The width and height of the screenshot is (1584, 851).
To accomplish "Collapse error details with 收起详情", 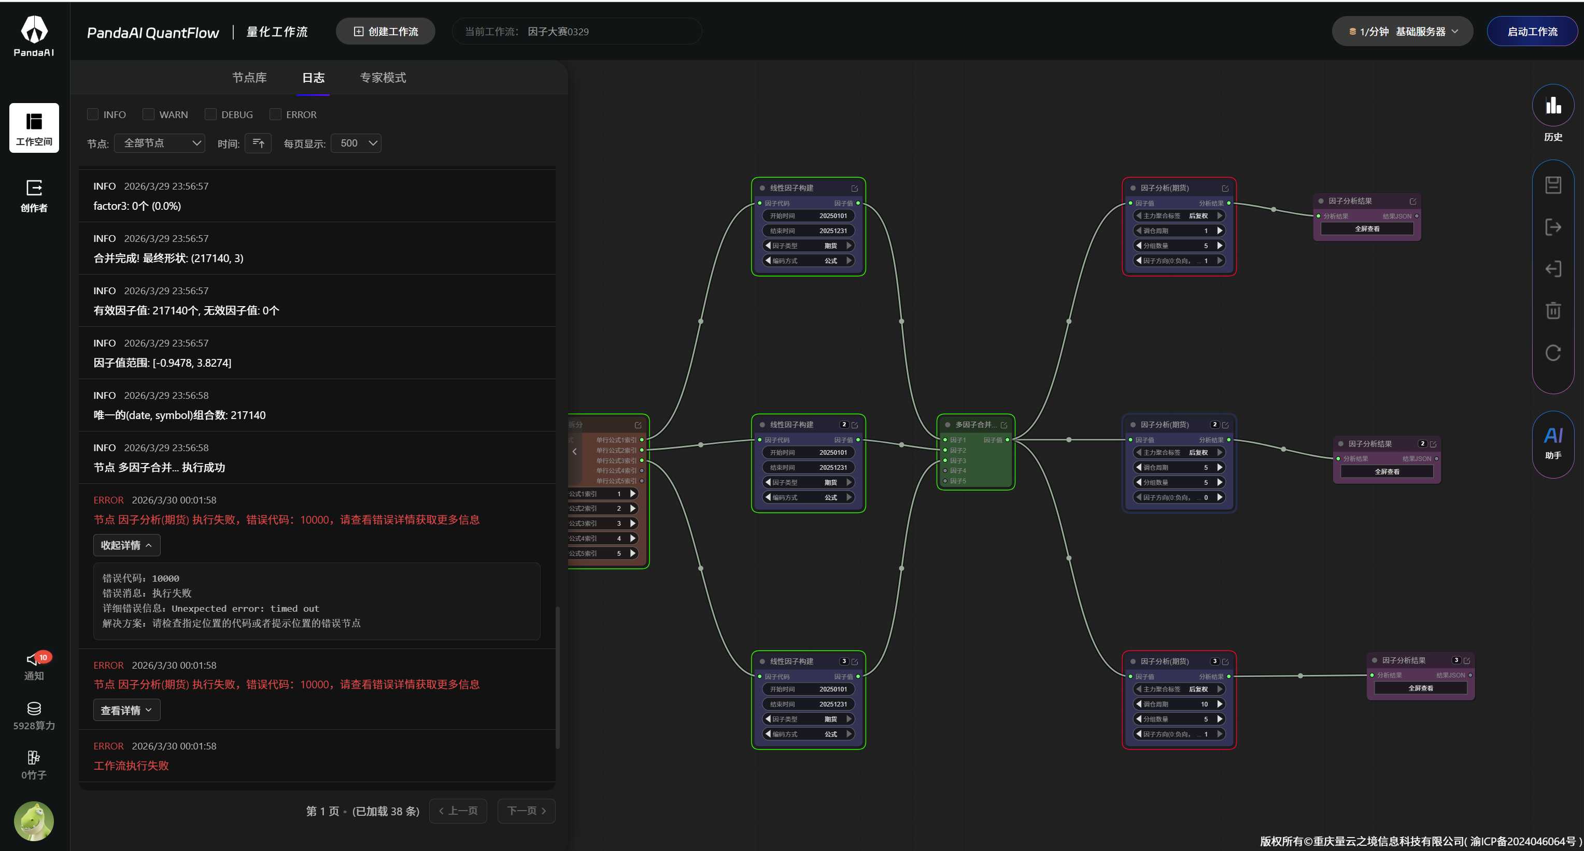I will [x=126, y=545].
